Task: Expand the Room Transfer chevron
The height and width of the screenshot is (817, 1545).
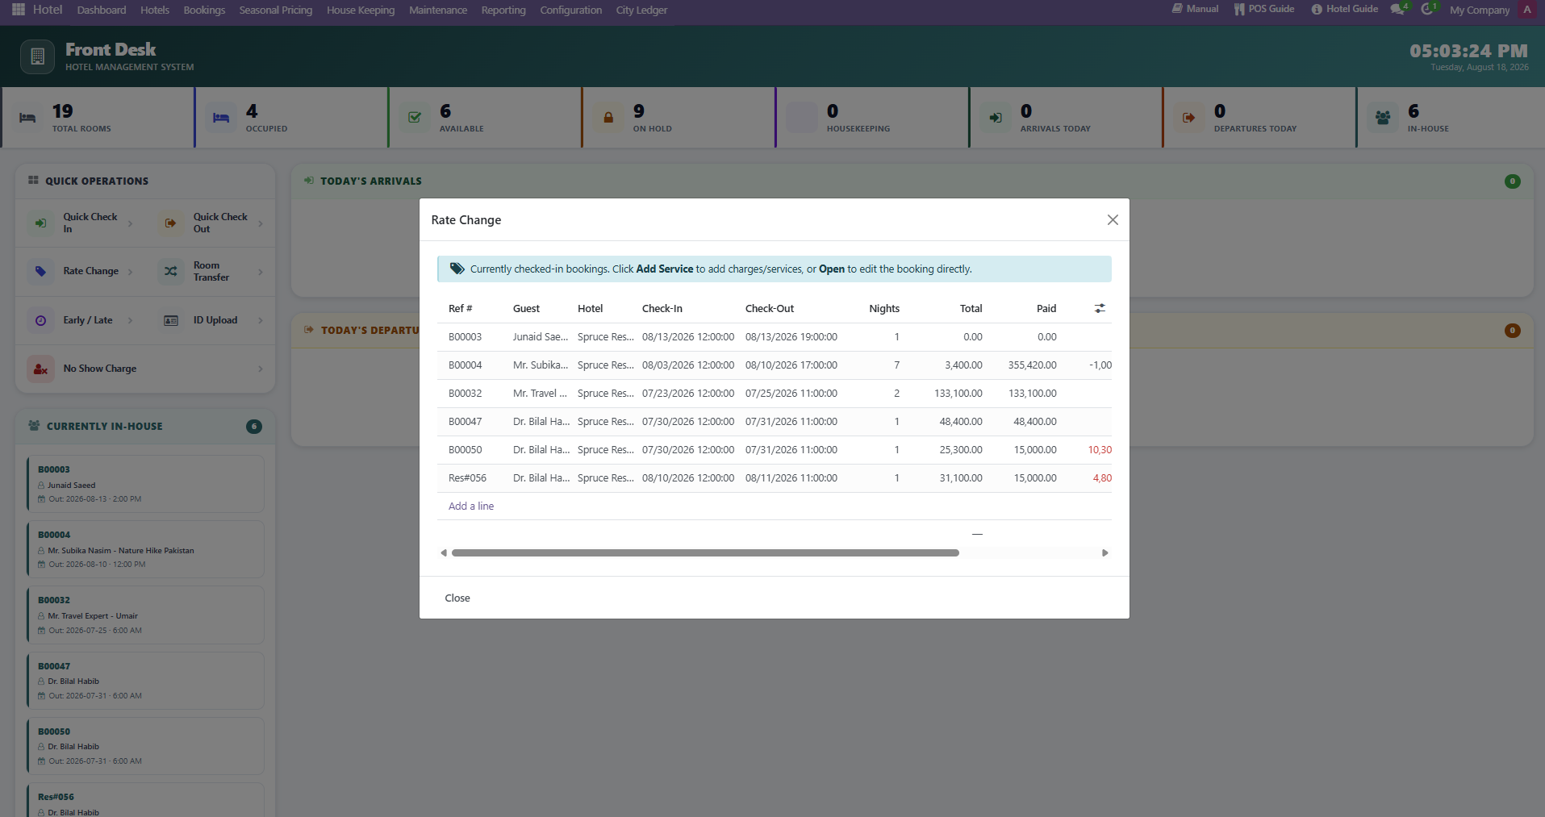Action: click(260, 272)
